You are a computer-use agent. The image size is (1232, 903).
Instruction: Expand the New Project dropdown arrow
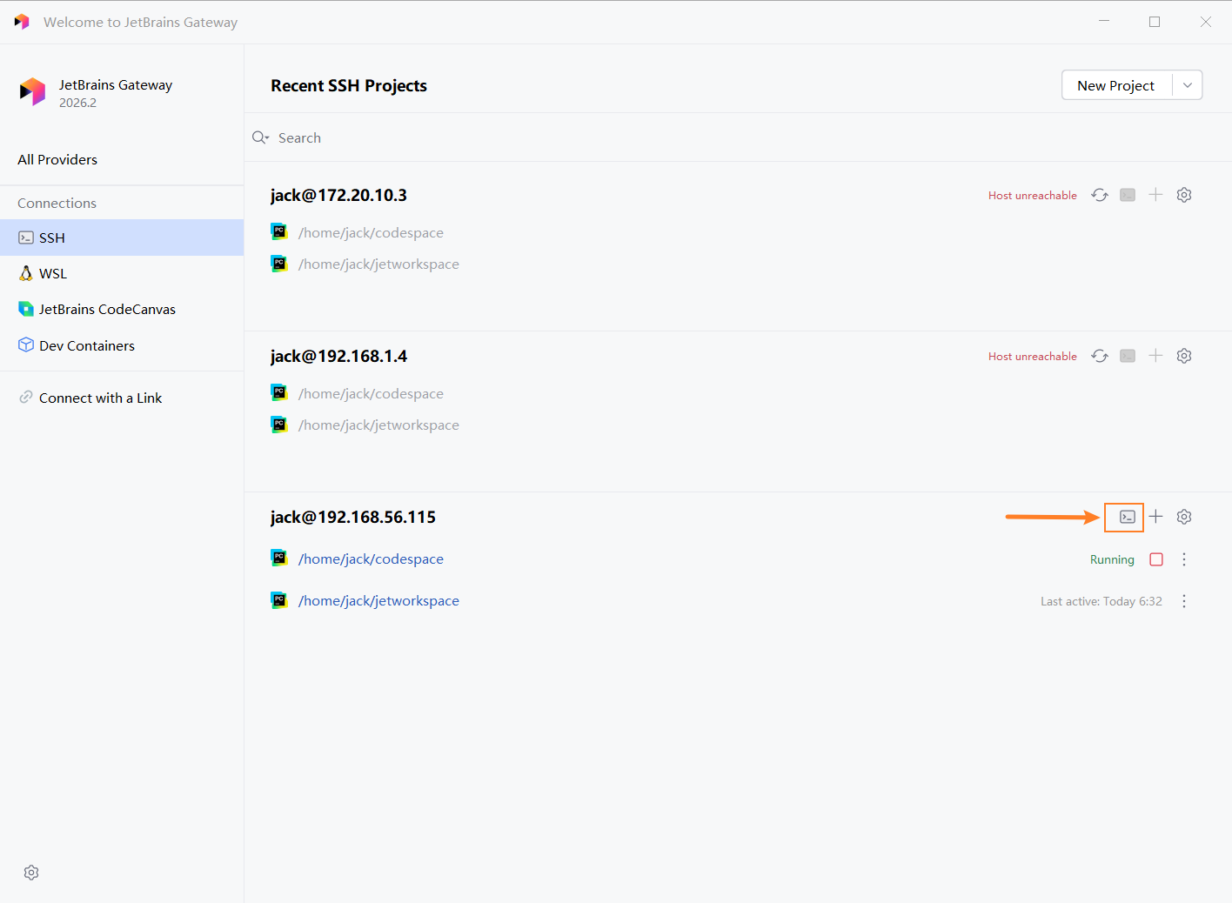1188,85
